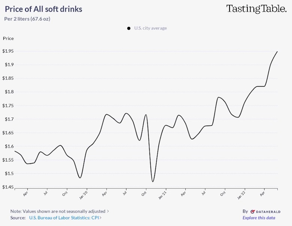The image size is (292, 226).
Task: Select the Jan '20 x-axis tick label
Action: coord(85,194)
